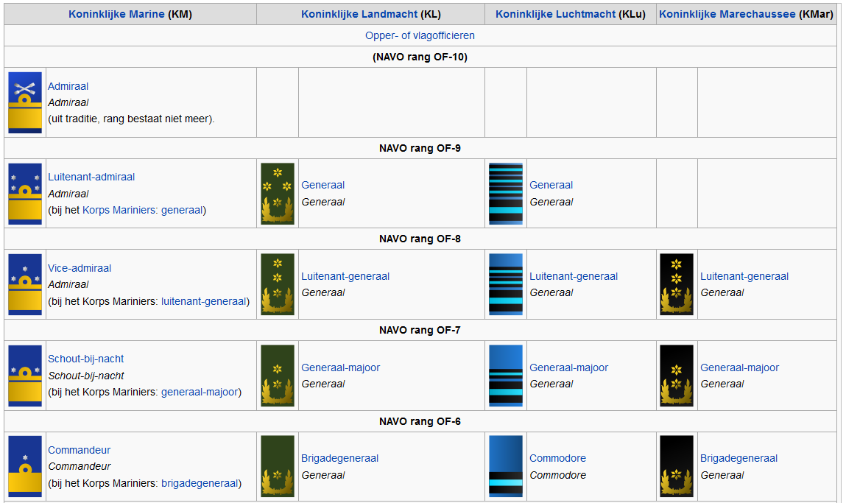Follow the Vice-admiraal link

pos(80,268)
